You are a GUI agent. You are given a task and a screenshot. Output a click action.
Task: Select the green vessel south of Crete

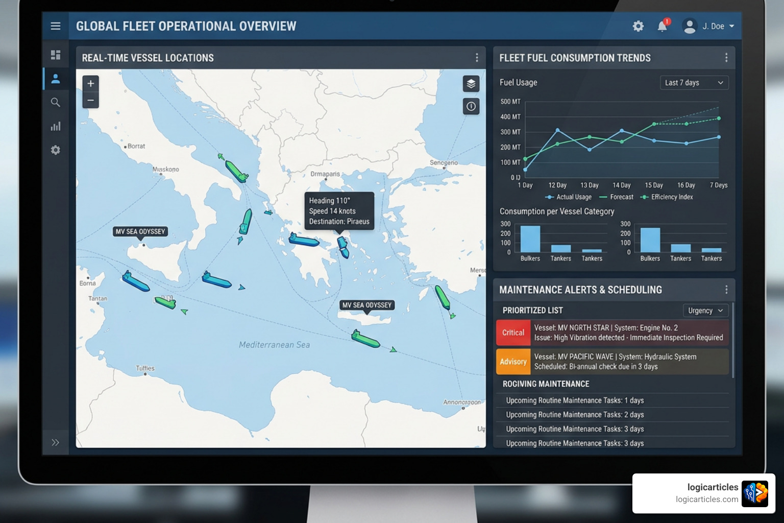pos(365,339)
